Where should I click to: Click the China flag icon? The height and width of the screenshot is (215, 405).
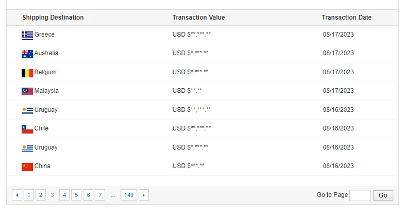click(27, 167)
